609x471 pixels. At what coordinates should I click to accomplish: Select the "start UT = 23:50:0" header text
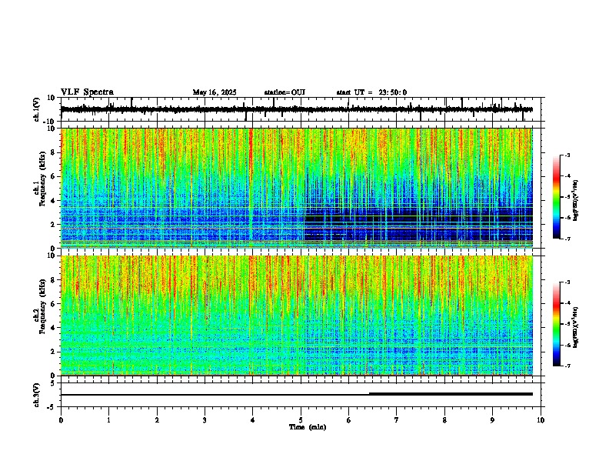click(x=371, y=92)
